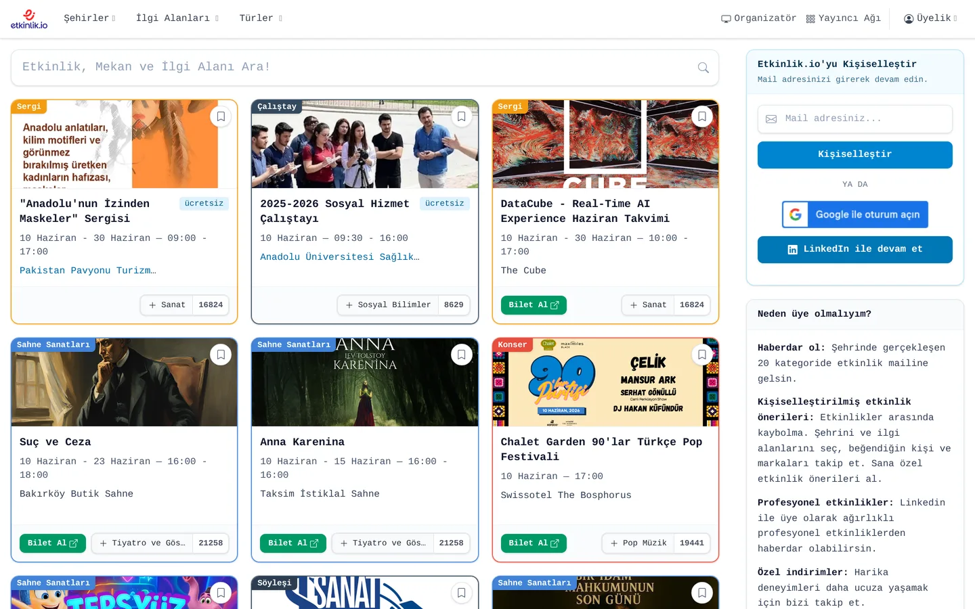Follow the Sosyal Bilimler category

point(388,305)
